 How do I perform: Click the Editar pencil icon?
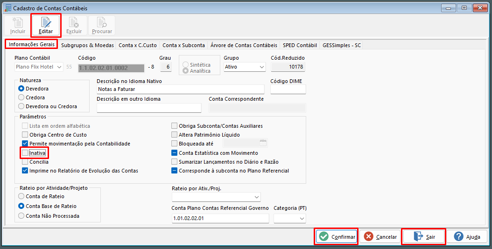46,22
